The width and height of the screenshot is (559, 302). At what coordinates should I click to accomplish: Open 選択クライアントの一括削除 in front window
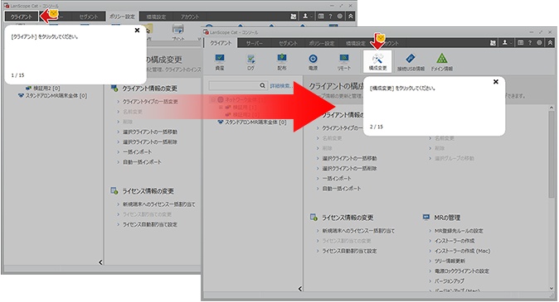tap(349, 168)
